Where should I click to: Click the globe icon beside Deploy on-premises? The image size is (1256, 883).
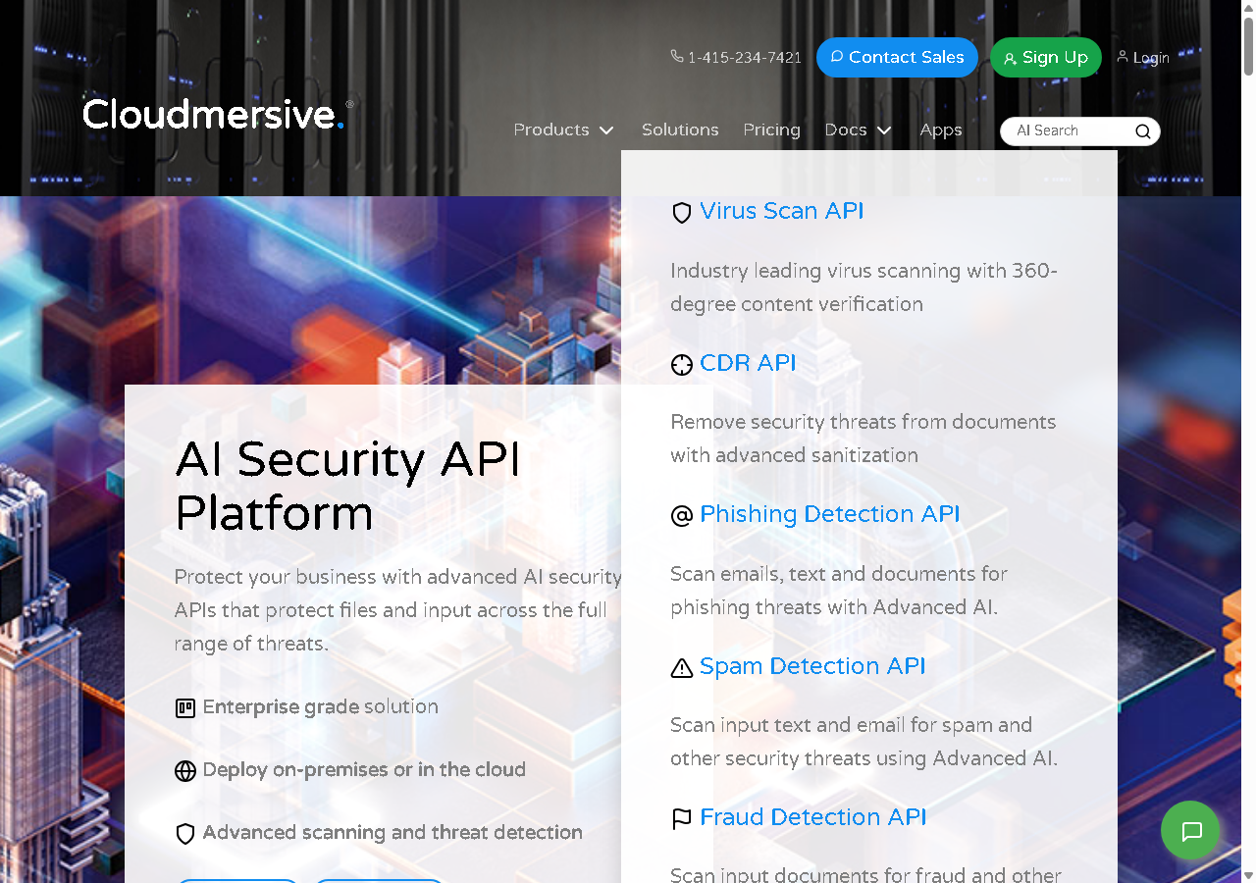pos(185,771)
